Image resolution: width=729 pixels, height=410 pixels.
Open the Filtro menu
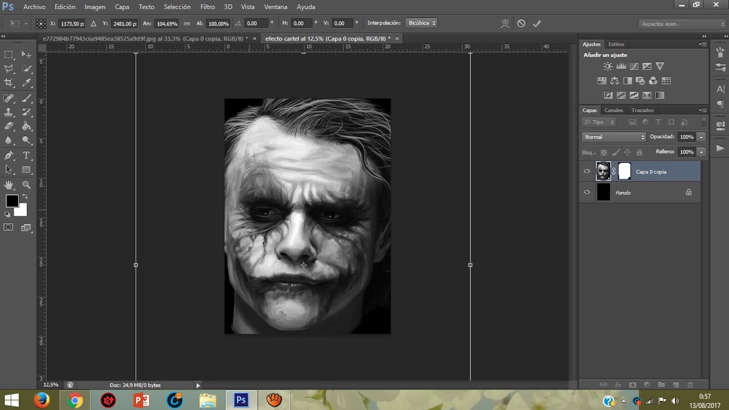click(x=207, y=7)
